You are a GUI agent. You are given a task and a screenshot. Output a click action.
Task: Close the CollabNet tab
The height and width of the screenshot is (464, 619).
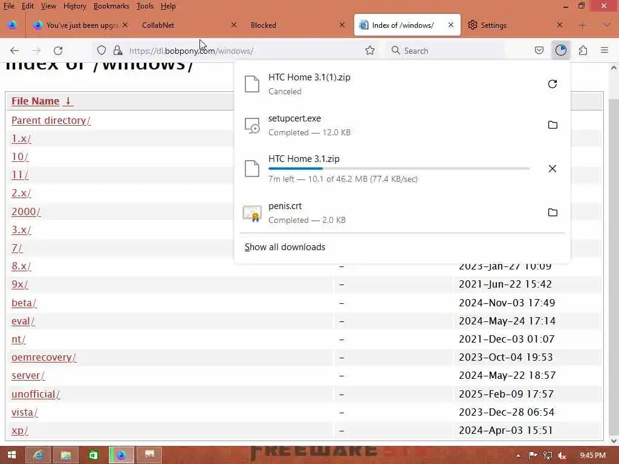(x=234, y=25)
